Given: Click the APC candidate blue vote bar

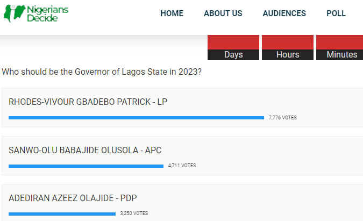Looking at the screenshot, I should 86,166.
